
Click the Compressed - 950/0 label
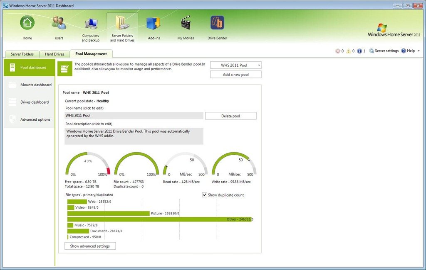[x=85, y=237]
